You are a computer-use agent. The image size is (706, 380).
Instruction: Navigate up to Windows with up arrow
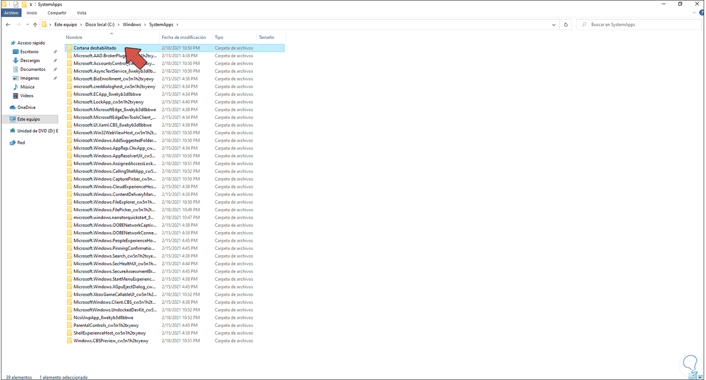(x=35, y=24)
